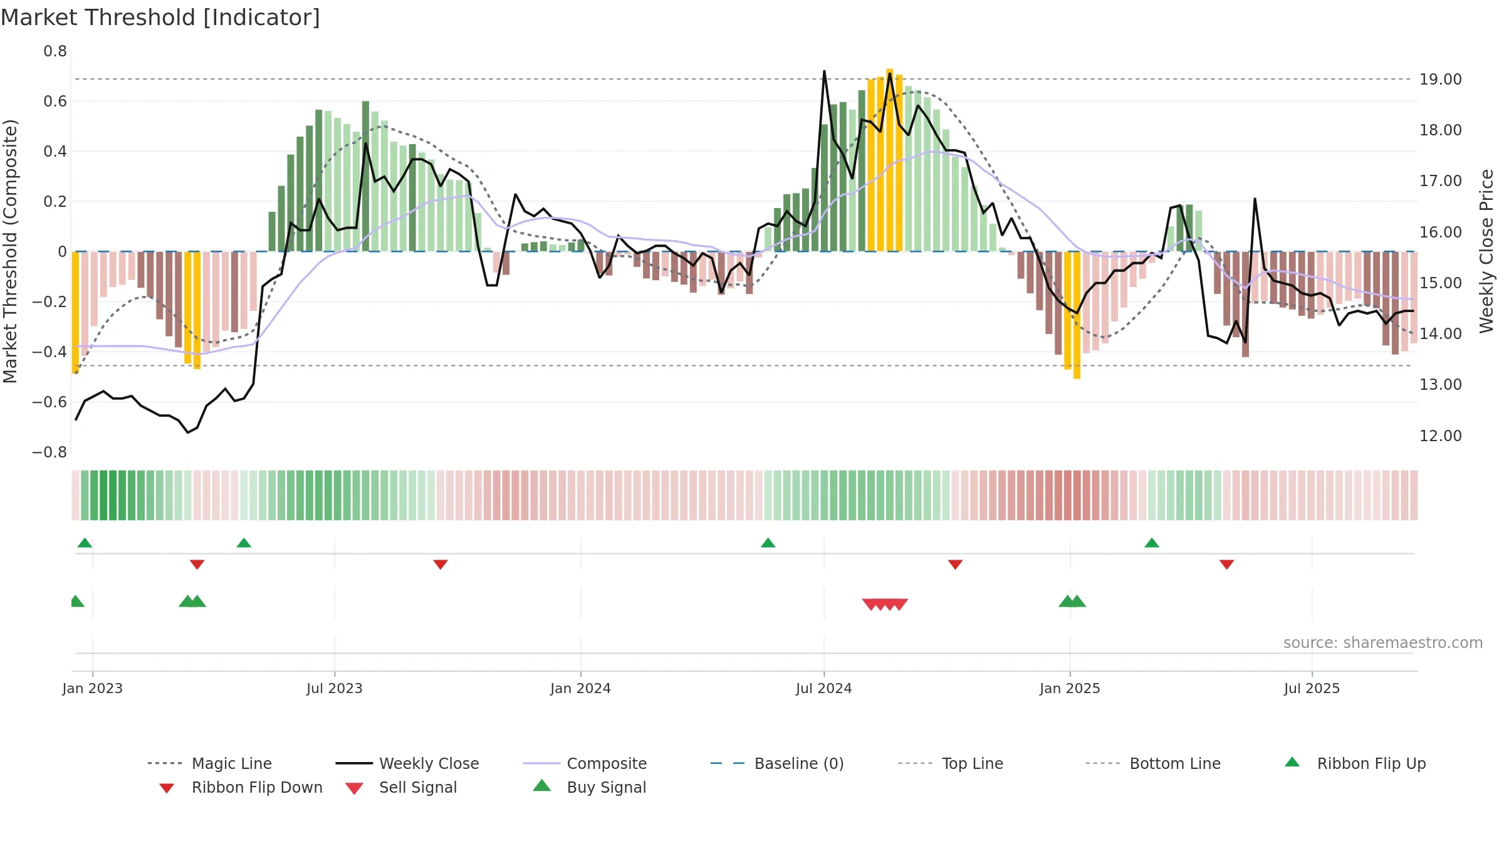Toggle the Weekly Close legend entry

pos(407,763)
